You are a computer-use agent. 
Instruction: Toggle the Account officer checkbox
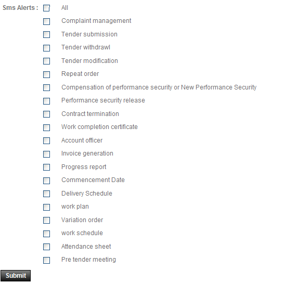tap(46, 141)
